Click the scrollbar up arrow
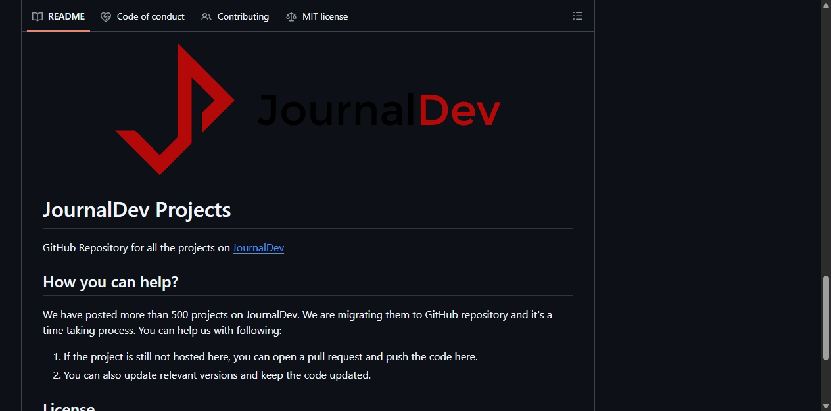 pos(826,5)
